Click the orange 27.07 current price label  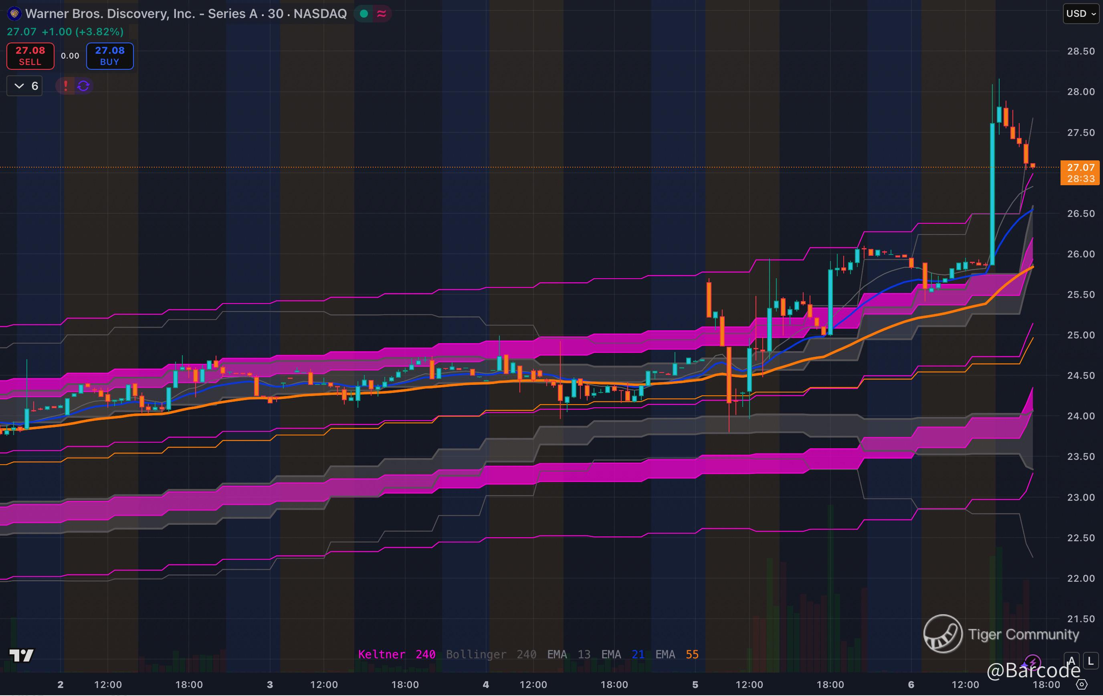tap(1080, 168)
